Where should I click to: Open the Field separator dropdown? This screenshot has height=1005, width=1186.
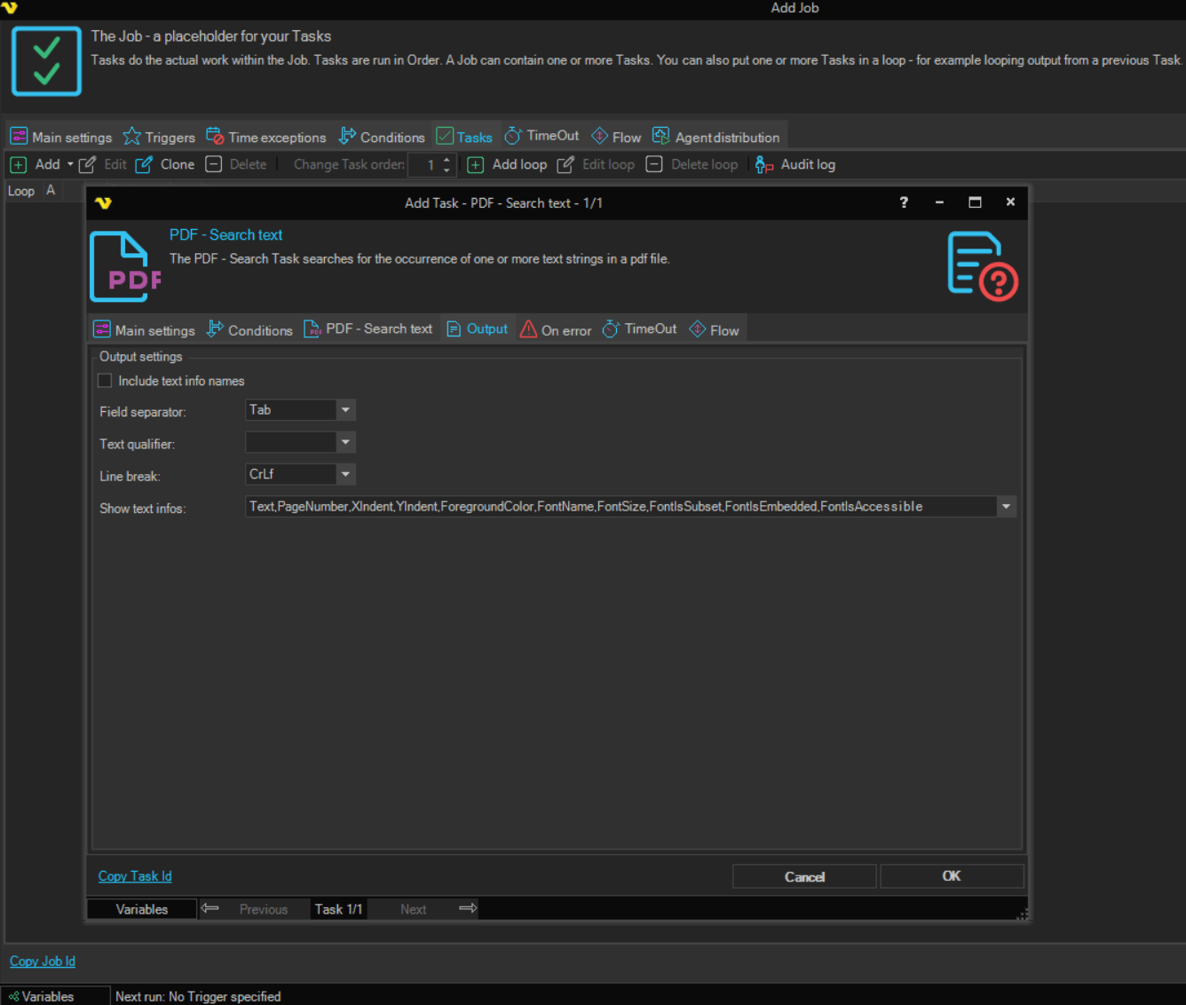(345, 410)
